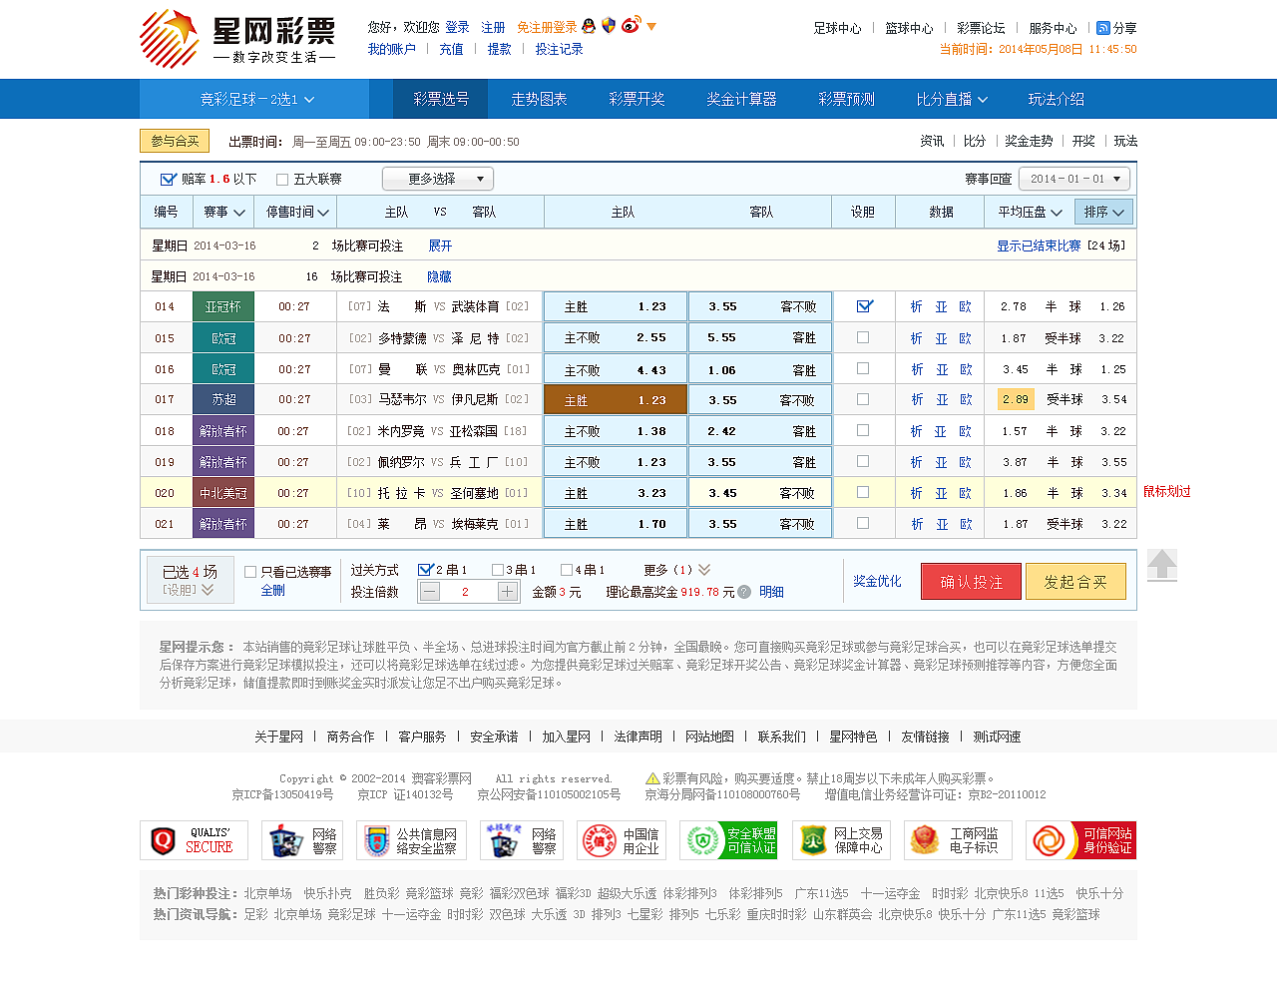The image size is (1277, 988).
Task: Click the 可信网站身份验证 badge
Action: [x=1082, y=839]
